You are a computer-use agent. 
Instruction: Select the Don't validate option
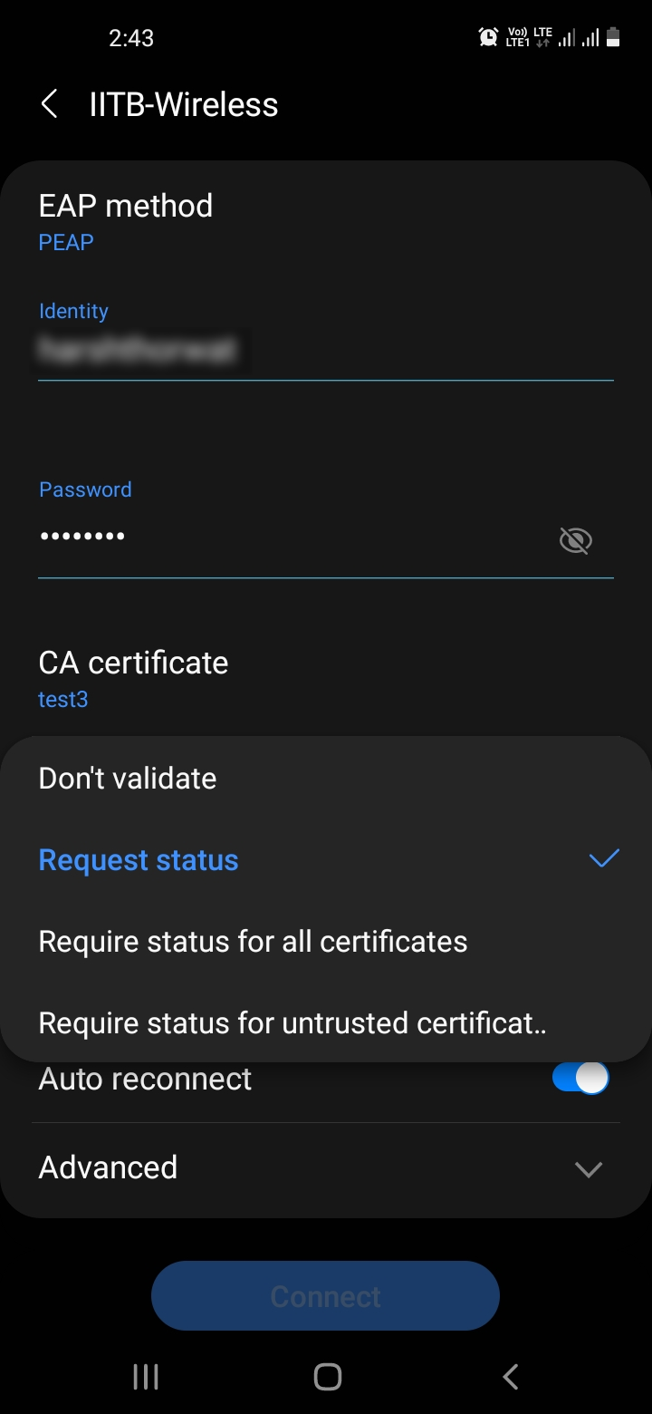pyautogui.click(x=128, y=779)
